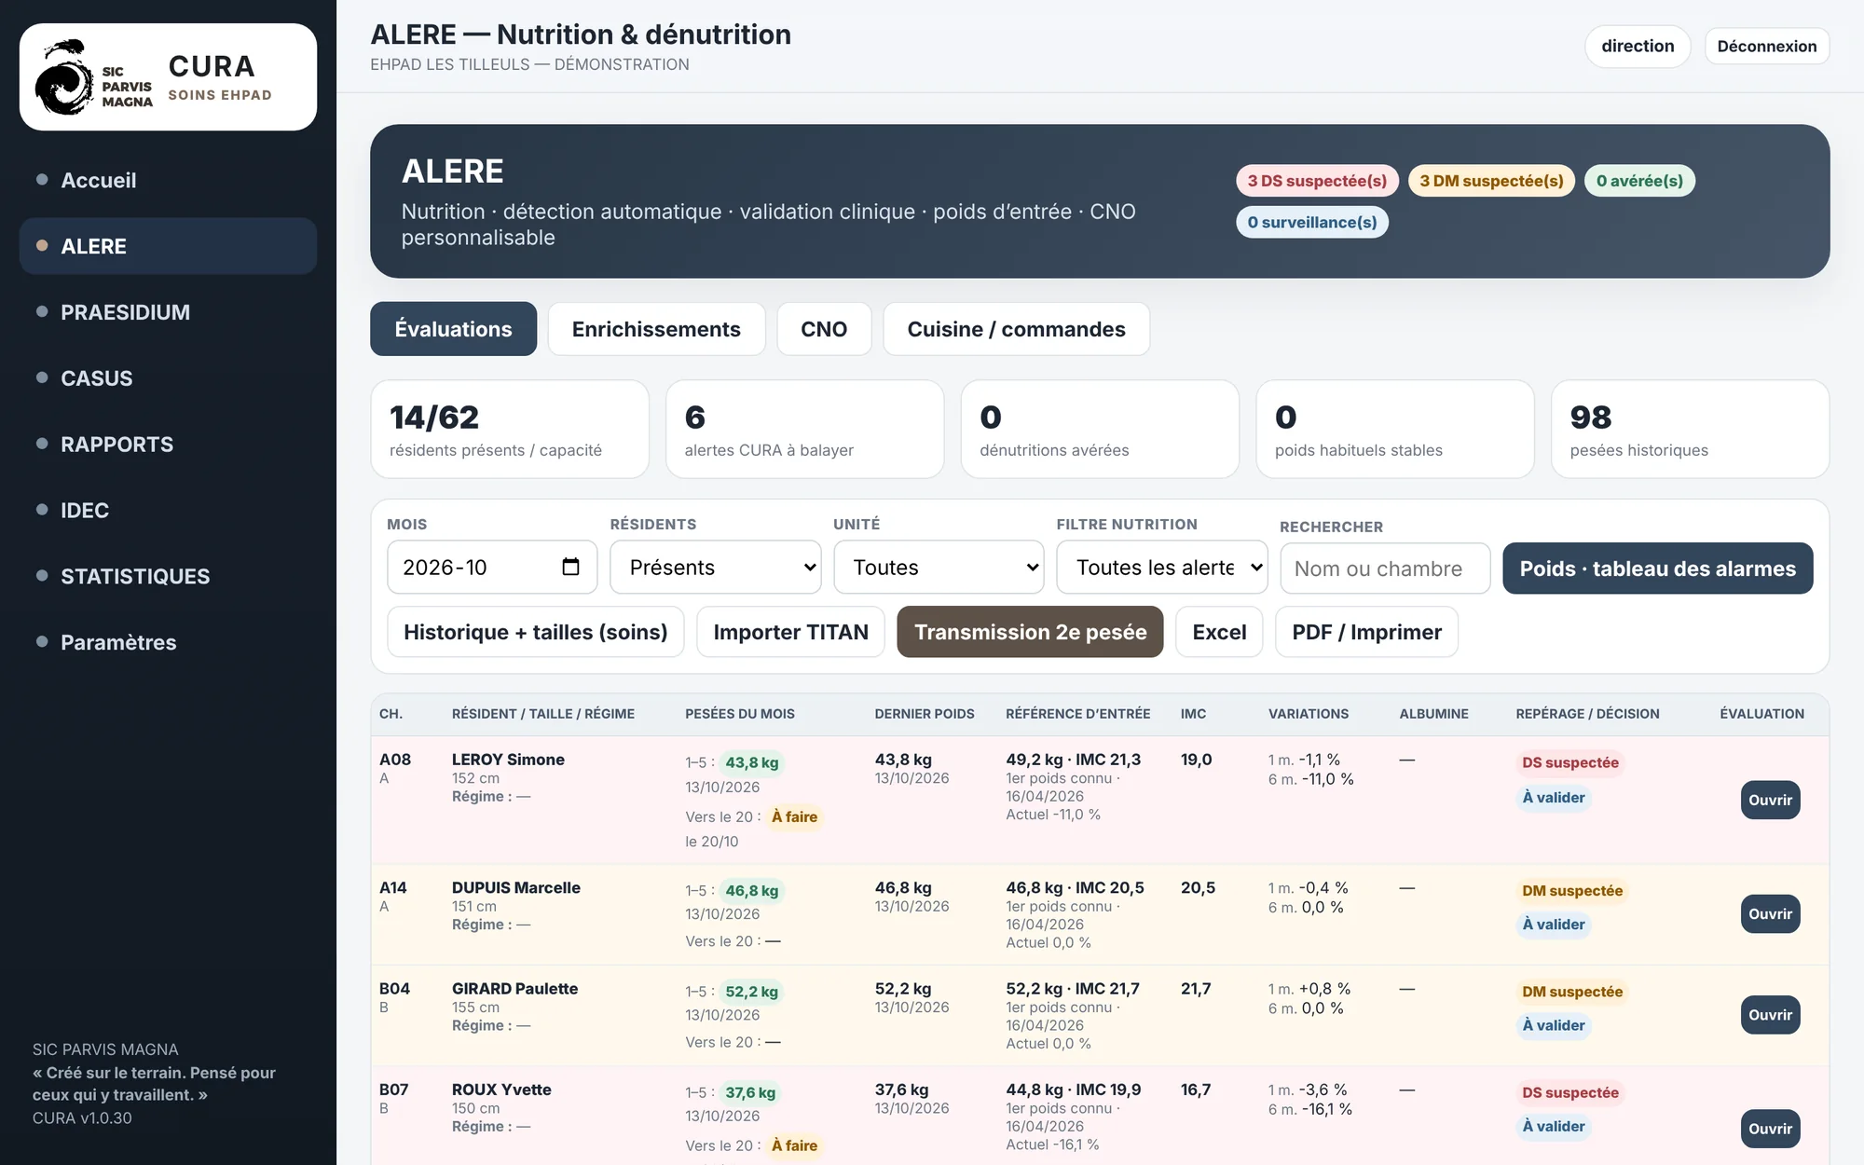Click the '46,8 kg' weighing chip

[751, 891]
